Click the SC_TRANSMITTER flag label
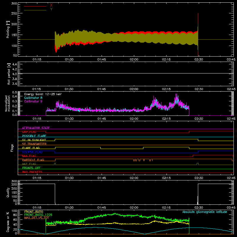This screenshot has width=237, height=237. pos(34,144)
